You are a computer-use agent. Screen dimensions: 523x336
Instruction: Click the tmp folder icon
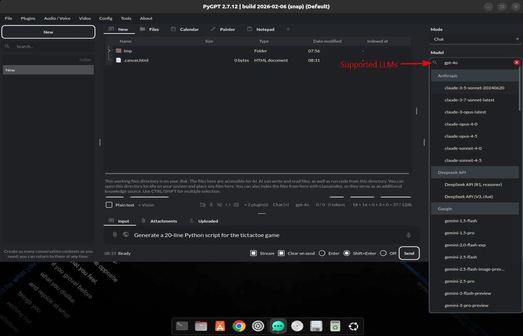click(x=118, y=51)
